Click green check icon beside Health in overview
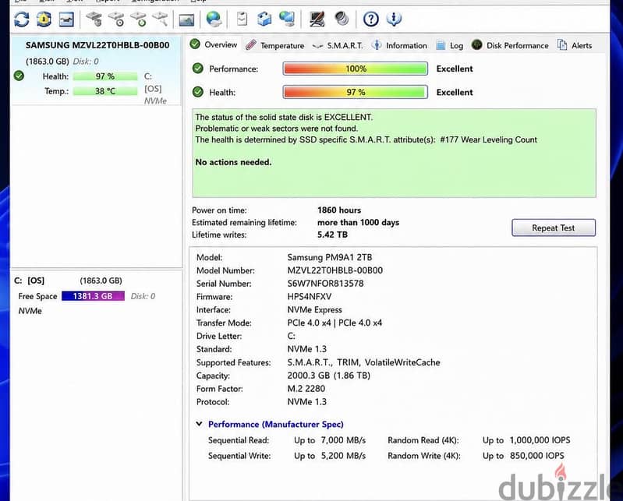 198,92
